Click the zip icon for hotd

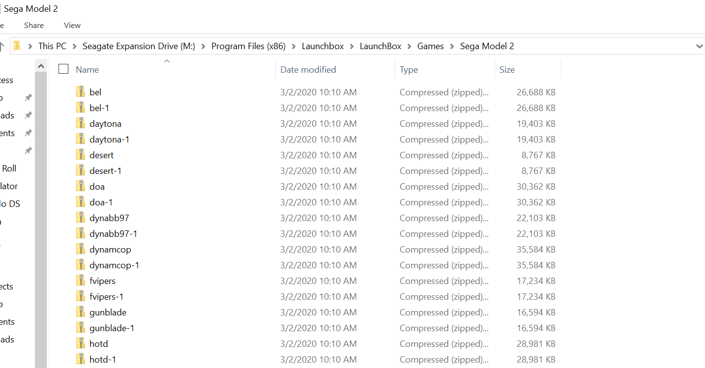(x=81, y=343)
